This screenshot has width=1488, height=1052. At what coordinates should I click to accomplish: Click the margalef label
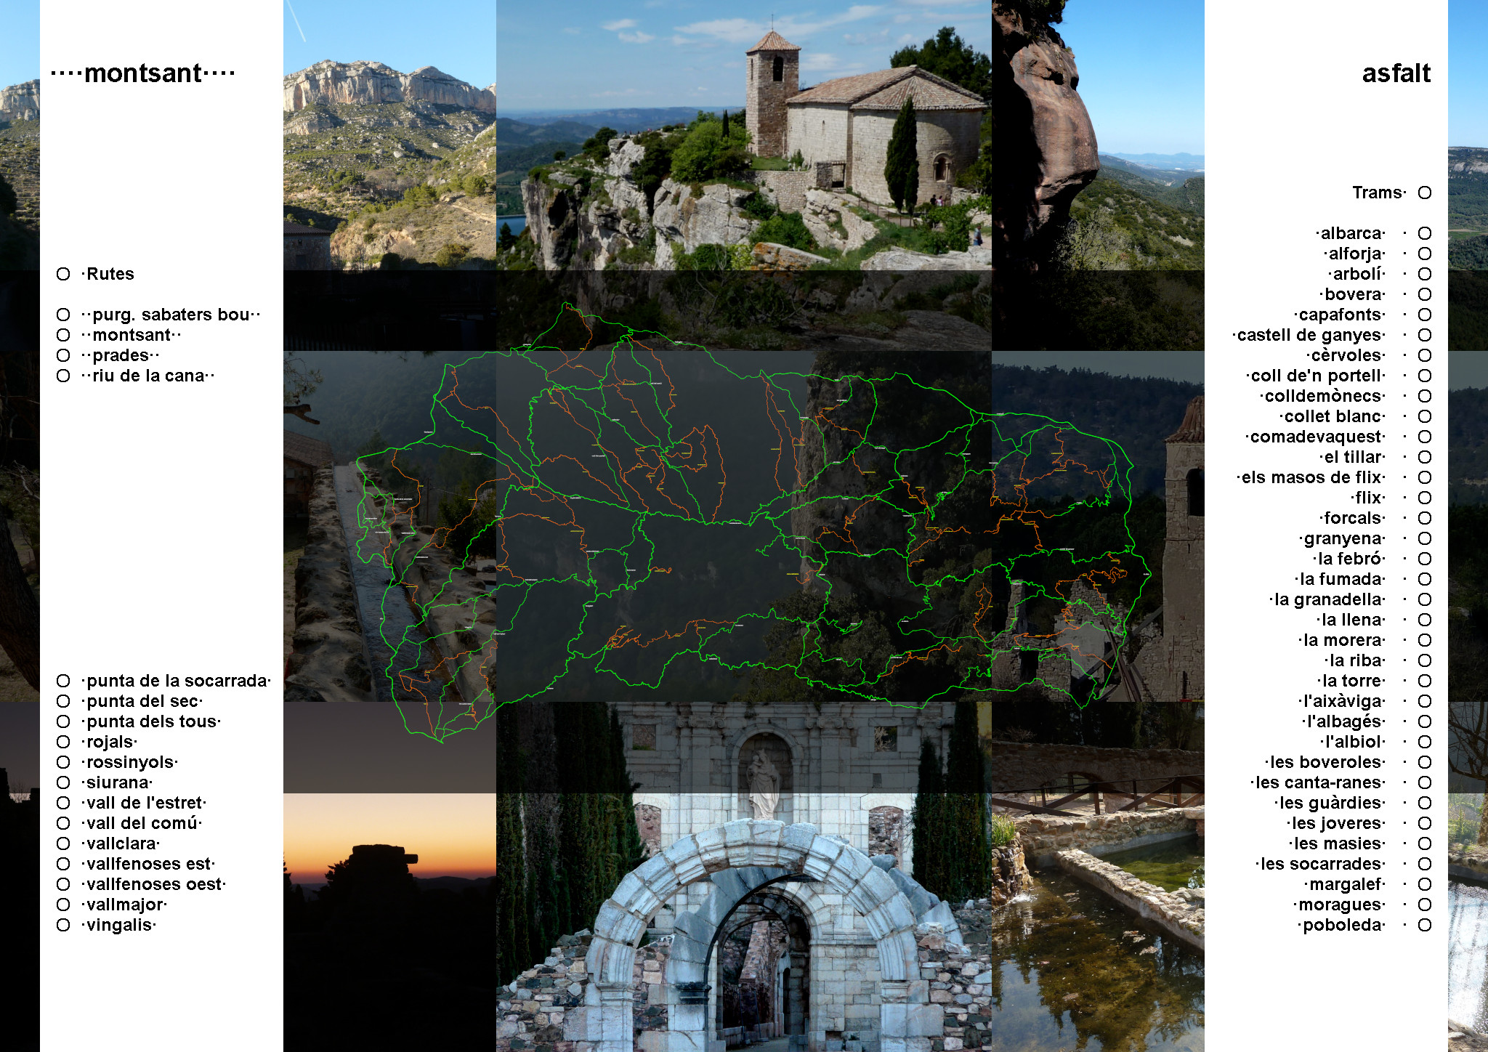point(1346,884)
